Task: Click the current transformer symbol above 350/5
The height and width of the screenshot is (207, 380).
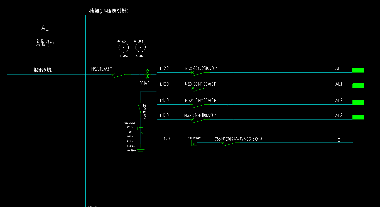Action: pyautogui.click(x=148, y=74)
